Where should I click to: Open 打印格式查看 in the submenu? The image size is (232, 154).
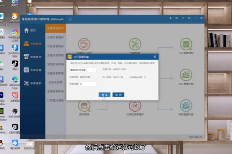point(55,100)
